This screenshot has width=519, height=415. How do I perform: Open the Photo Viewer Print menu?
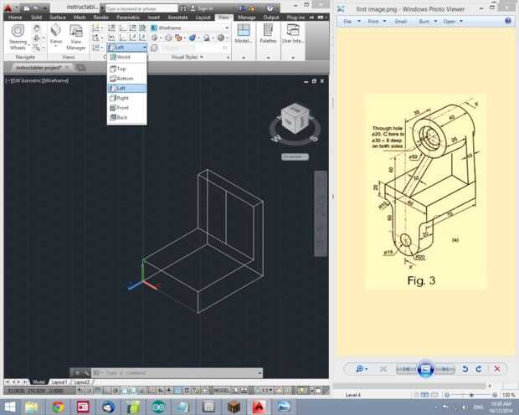tap(377, 21)
